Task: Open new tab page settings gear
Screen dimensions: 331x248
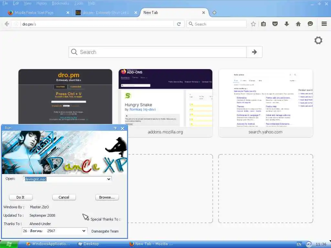Action: click(x=318, y=40)
